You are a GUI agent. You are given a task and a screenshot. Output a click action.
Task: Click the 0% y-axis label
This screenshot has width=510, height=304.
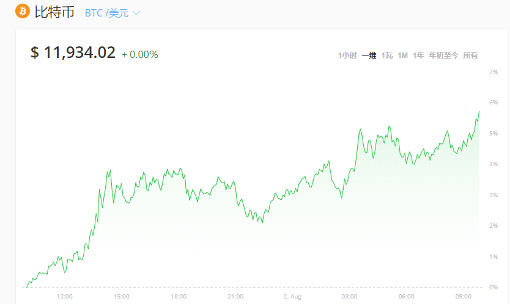pos(493,287)
